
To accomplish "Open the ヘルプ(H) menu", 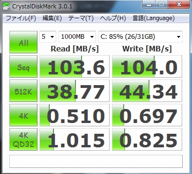I will click(x=113, y=18).
